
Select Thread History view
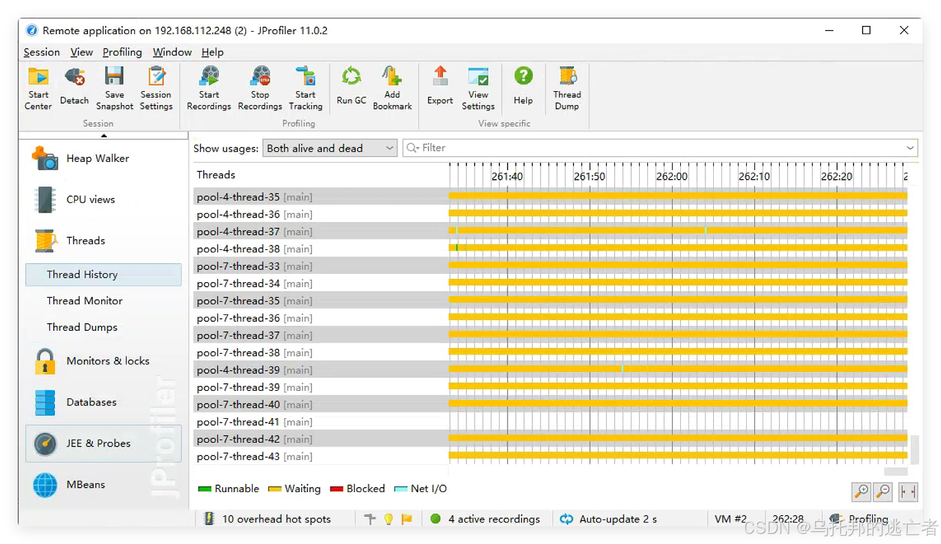point(104,275)
